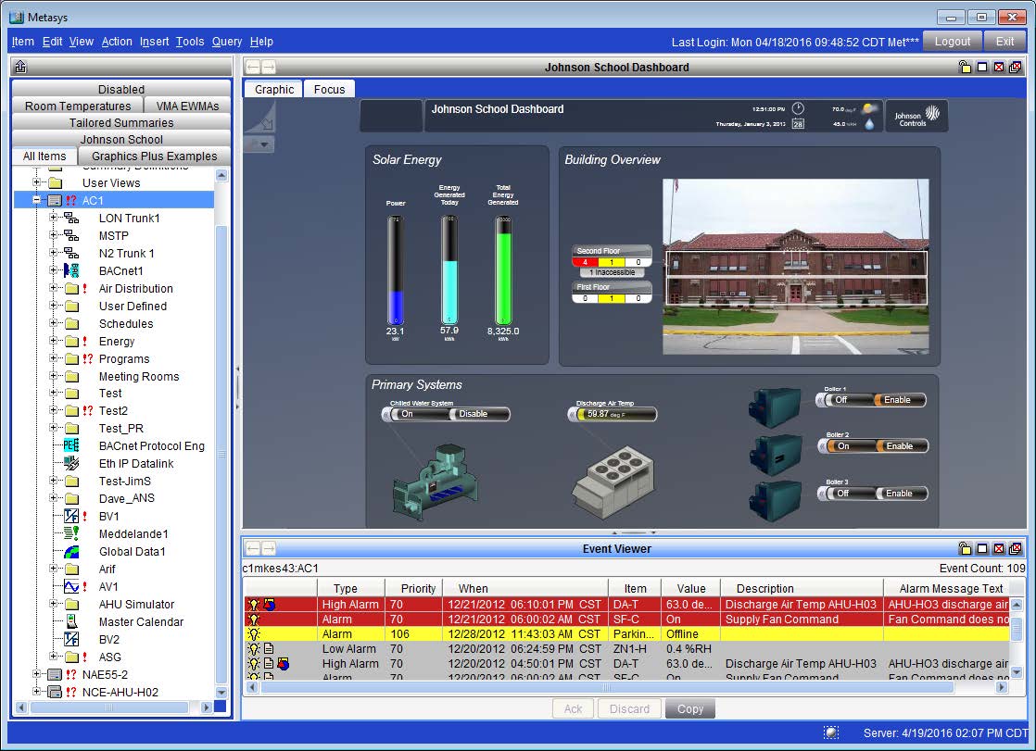
Task: Select the Global Data1 globe icon
Action: [x=71, y=552]
